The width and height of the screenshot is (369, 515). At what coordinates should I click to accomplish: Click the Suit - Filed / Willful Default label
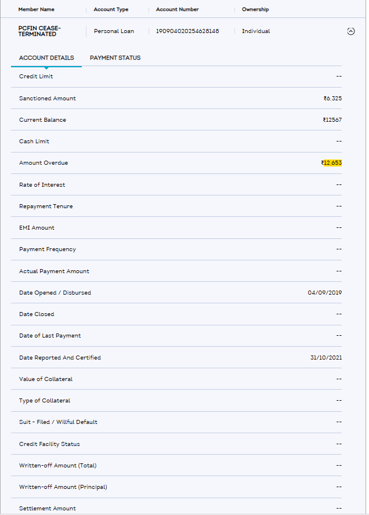pos(58,422)
